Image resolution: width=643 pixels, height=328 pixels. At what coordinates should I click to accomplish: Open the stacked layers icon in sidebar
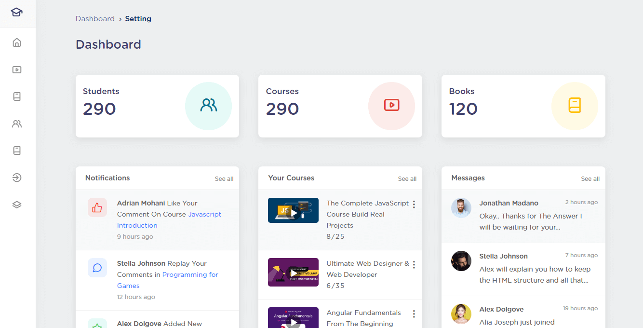[17, 205]
